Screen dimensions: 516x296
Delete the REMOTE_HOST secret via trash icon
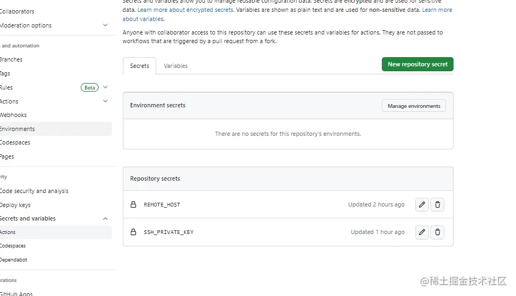point(437,204)
